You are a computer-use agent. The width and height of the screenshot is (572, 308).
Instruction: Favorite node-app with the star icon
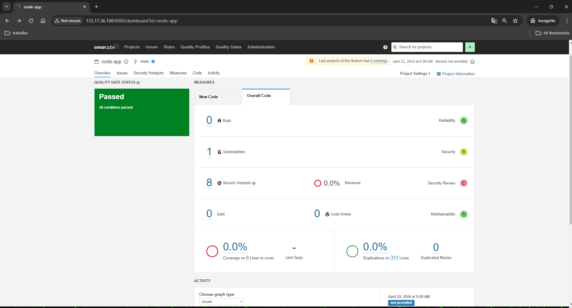[x=126, y=61]
